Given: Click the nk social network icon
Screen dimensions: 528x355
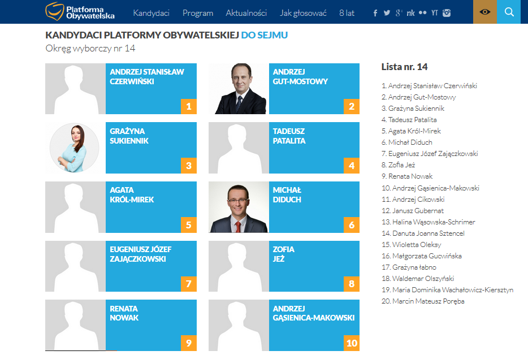Looking at the screenshot, I should (410, 13).
